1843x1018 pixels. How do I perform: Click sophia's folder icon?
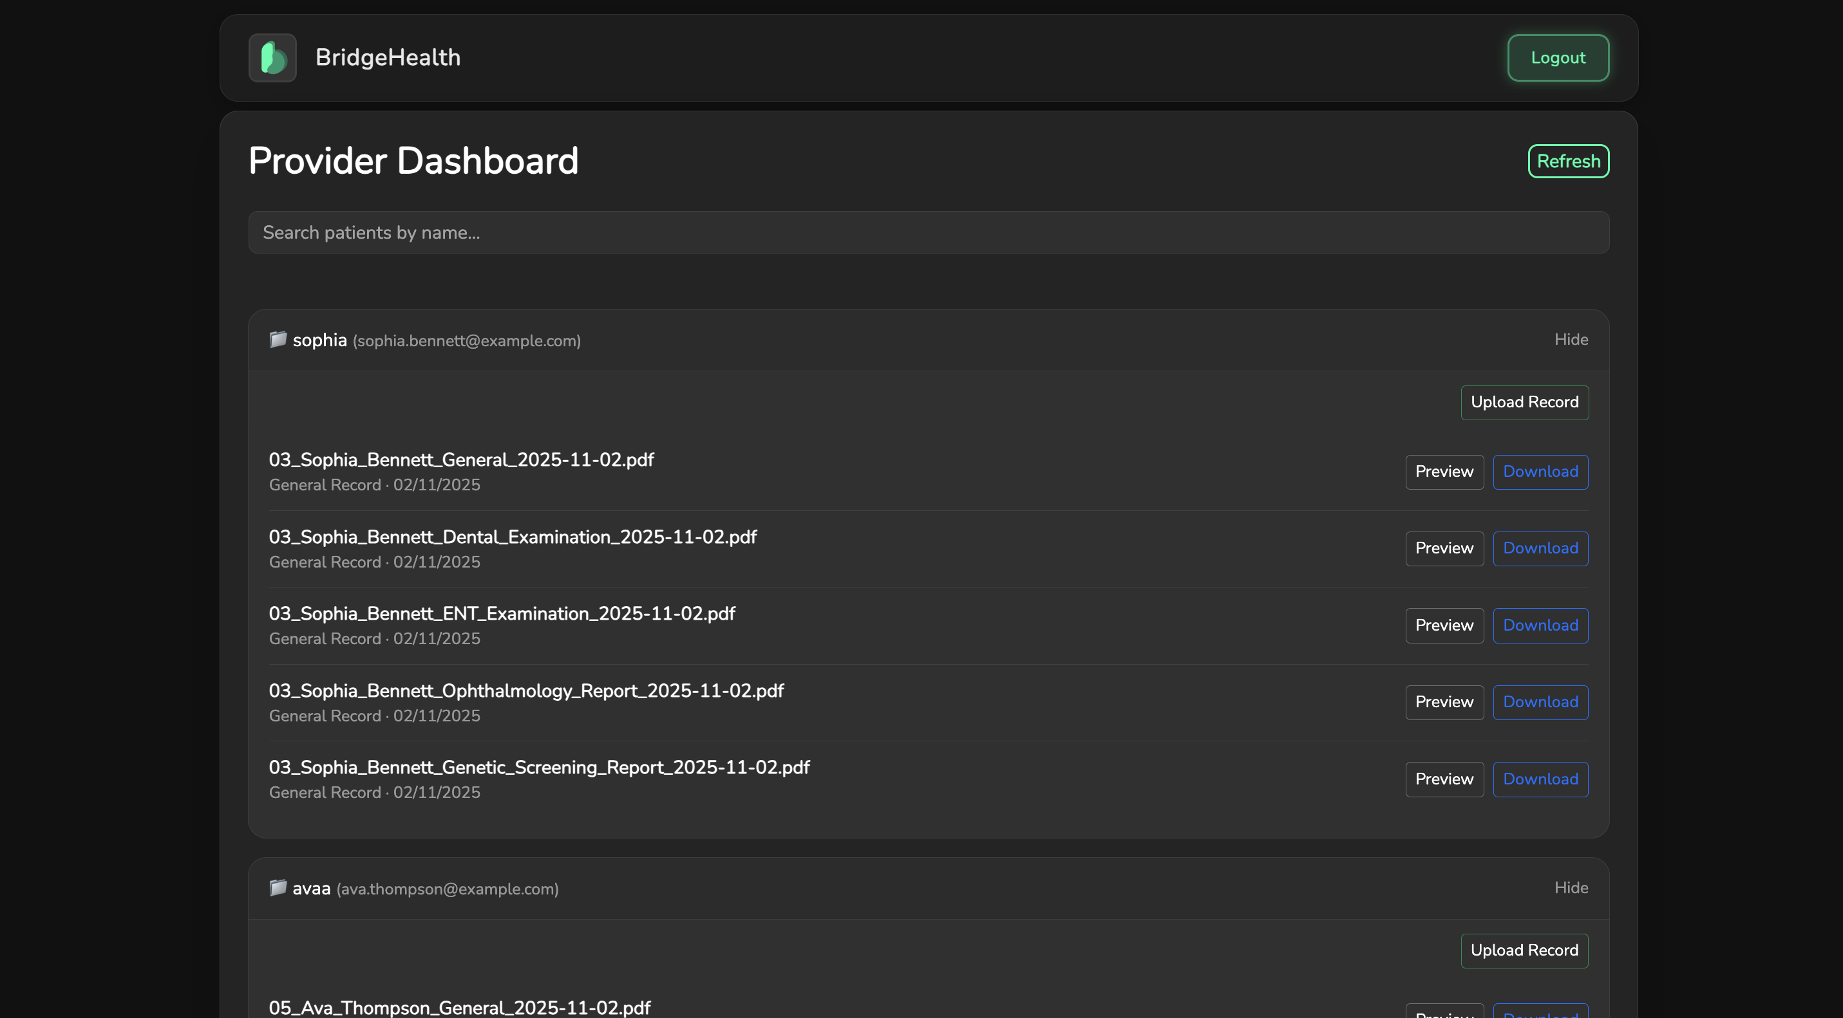[x=278, y=340]
